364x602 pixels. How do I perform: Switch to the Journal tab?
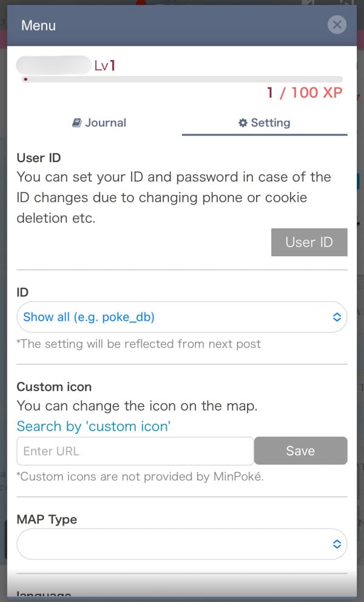click(x=99, y=123)
